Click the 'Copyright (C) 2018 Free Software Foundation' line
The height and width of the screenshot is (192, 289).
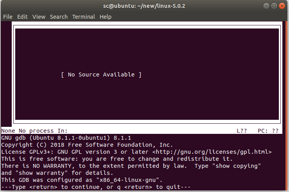[87, 145]
